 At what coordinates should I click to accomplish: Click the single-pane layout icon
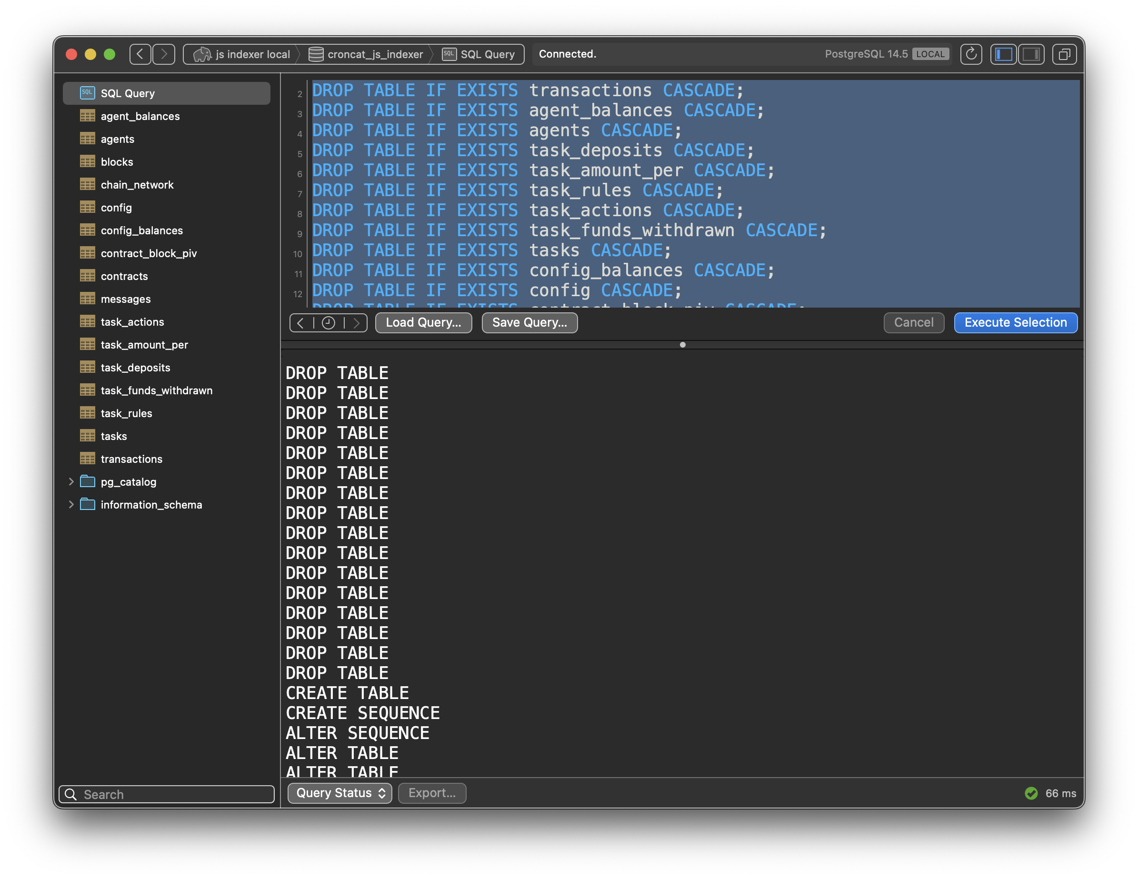[1034, 53]
